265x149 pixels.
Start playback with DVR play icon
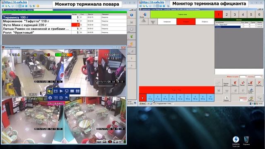61,91
